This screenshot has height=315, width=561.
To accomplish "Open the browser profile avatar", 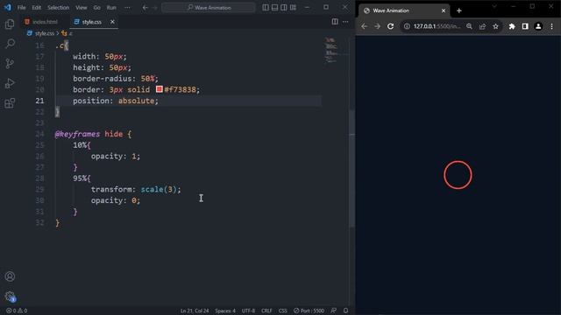I will tap(538, 26).
